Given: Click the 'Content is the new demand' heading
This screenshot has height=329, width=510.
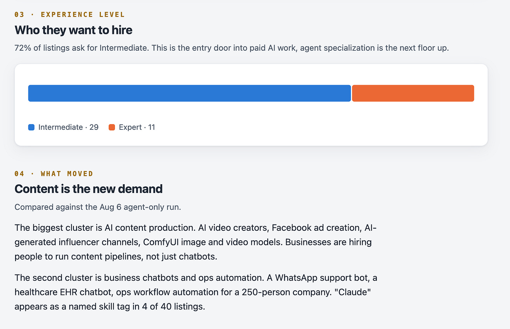Looking at the screenshot, I should [x=89, y=189].
